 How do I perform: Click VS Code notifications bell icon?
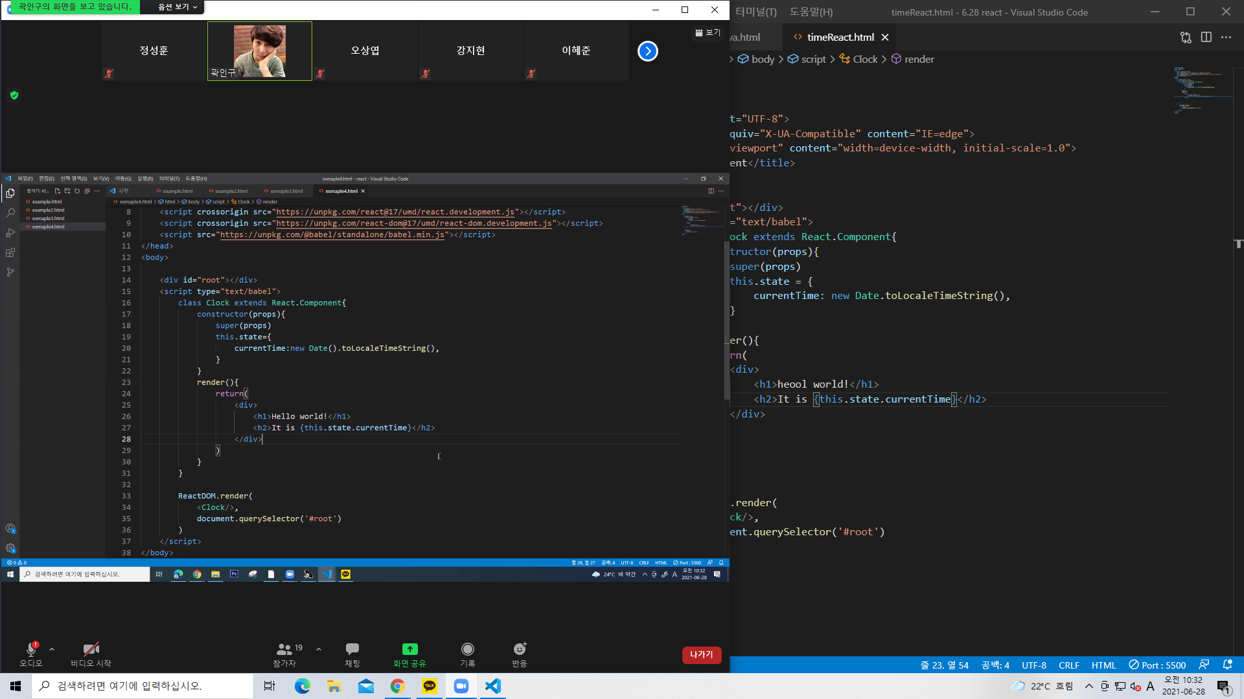pos(1227,665)
